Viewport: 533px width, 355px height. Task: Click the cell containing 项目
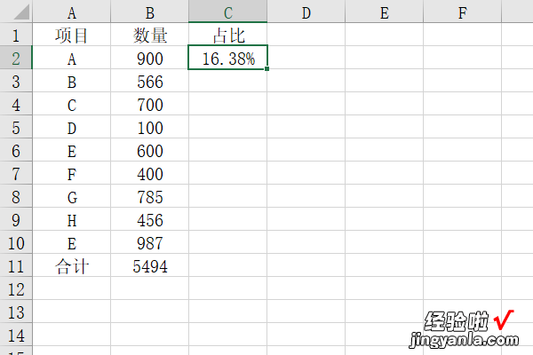coord(71,35)
